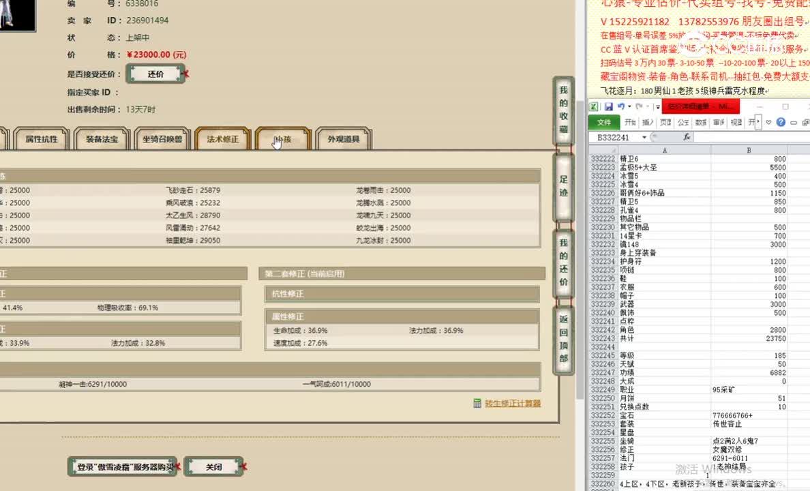
Task: Open the Quick Access Toolbar customize dropdown
Action: pos(657,106)
